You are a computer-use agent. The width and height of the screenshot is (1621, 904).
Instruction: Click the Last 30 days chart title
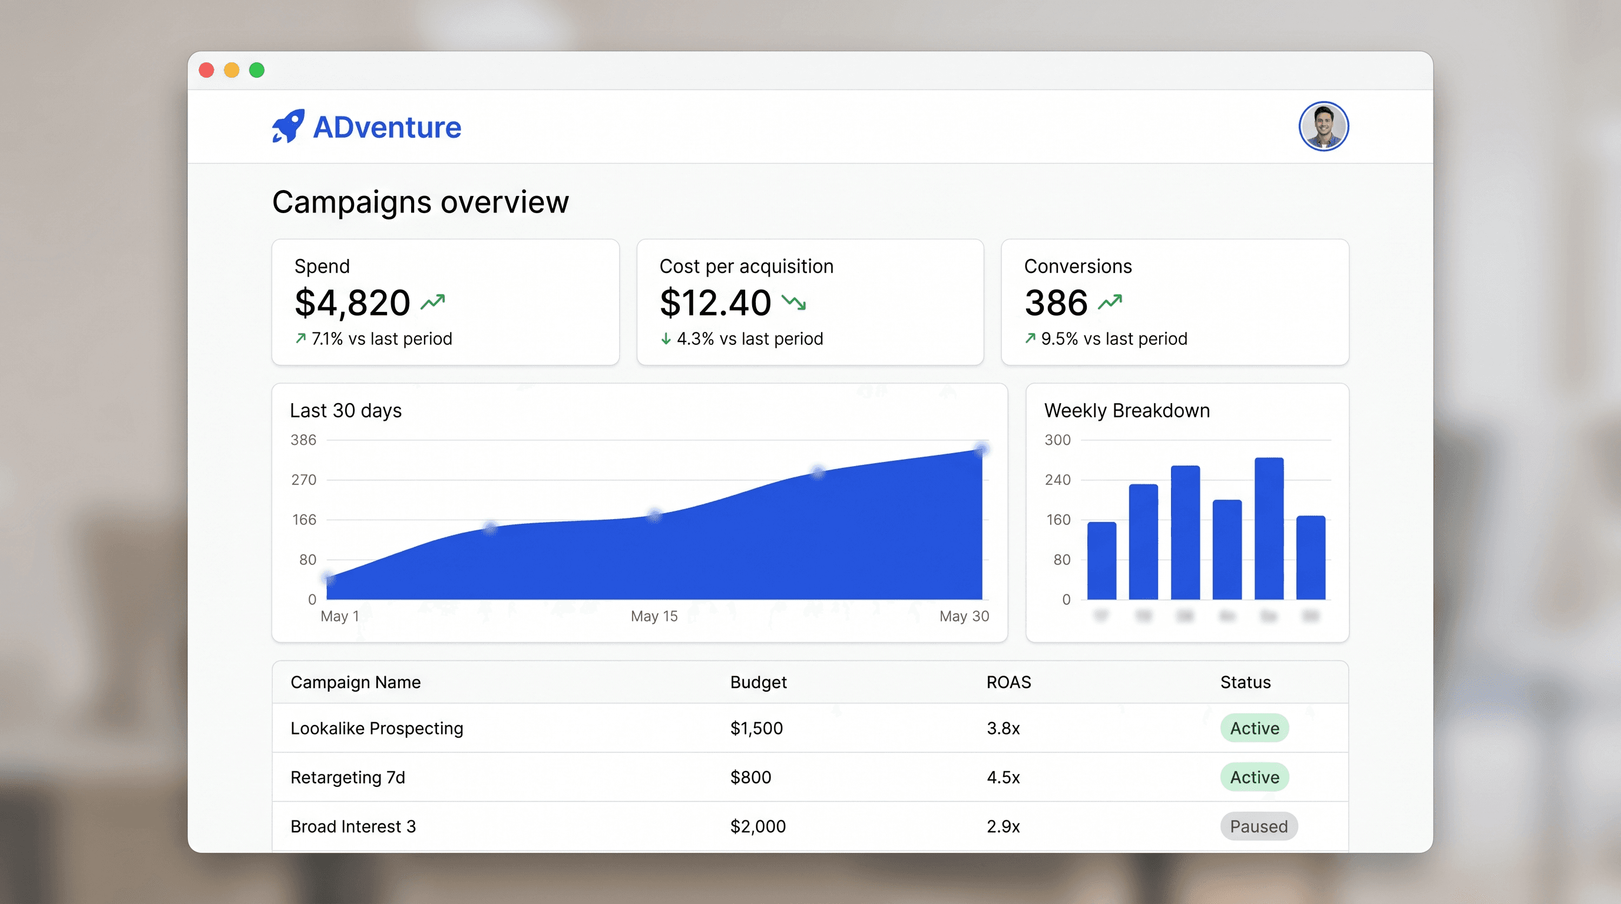tap(346, 411)
